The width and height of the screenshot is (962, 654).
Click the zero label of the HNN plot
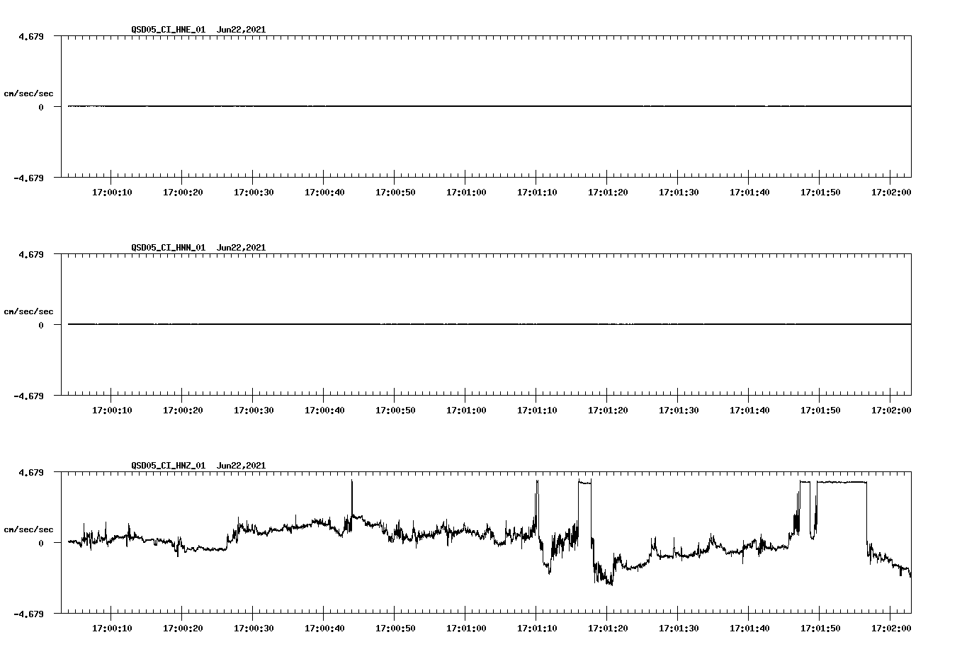pos(41,325)
